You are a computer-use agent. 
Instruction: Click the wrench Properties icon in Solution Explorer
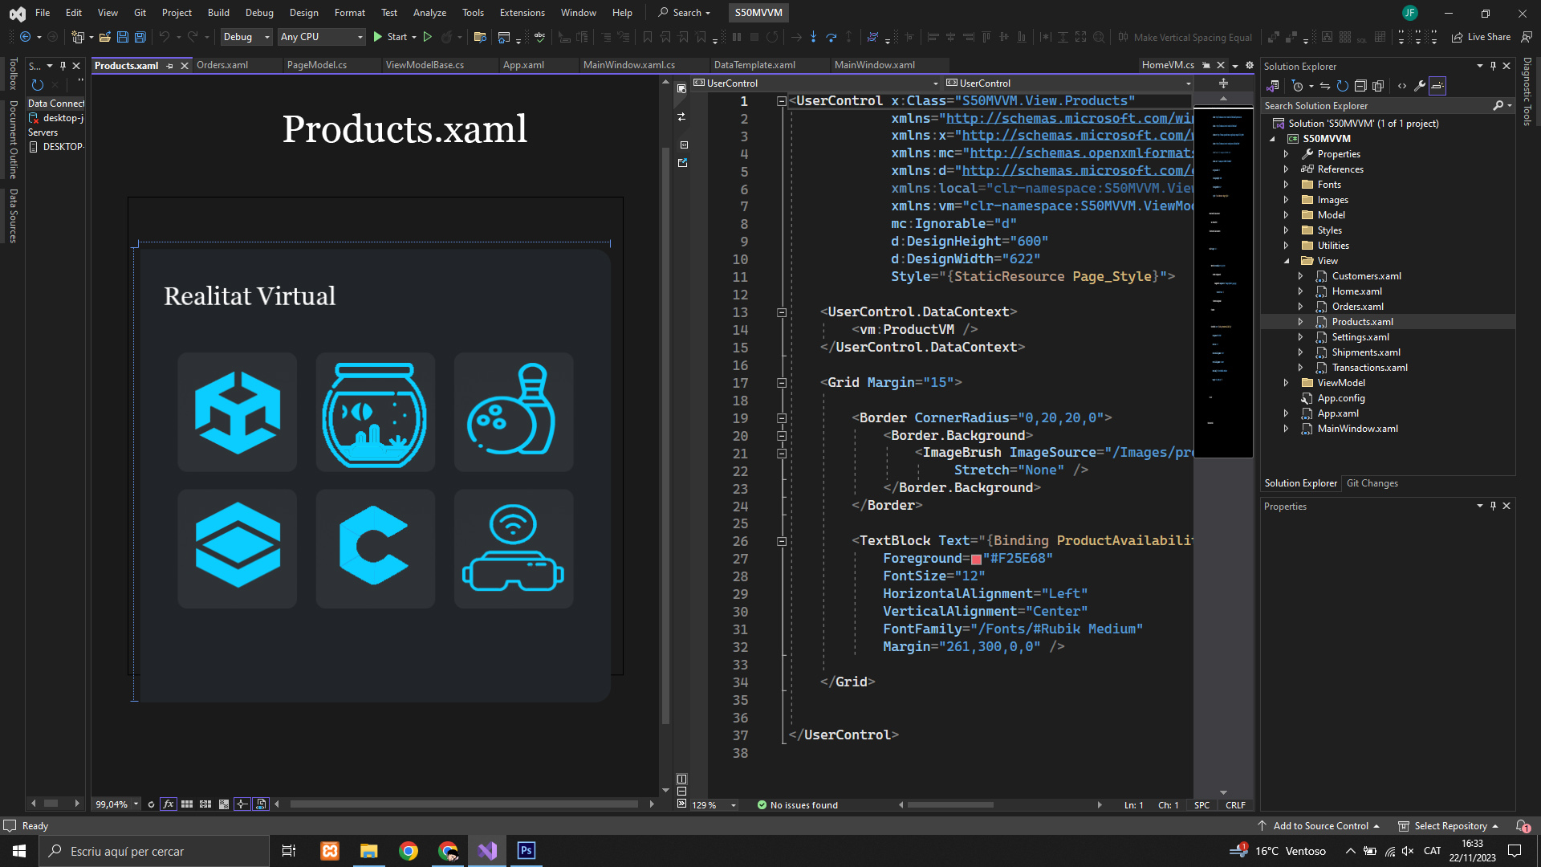tap(1420, 86)
